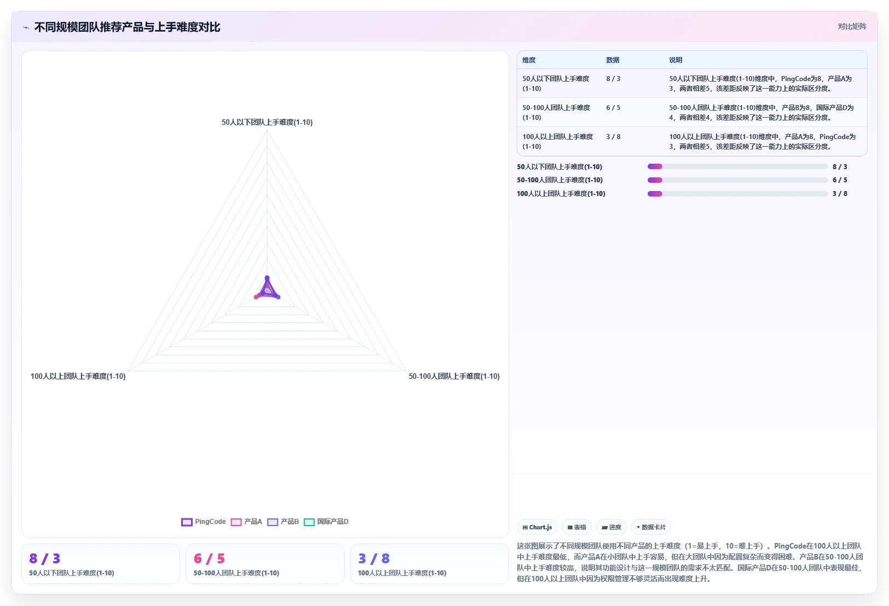The height and width of the screenshot is (606, 889).
Task: Select the 进度 tag chip
Action: coord(611,527)
